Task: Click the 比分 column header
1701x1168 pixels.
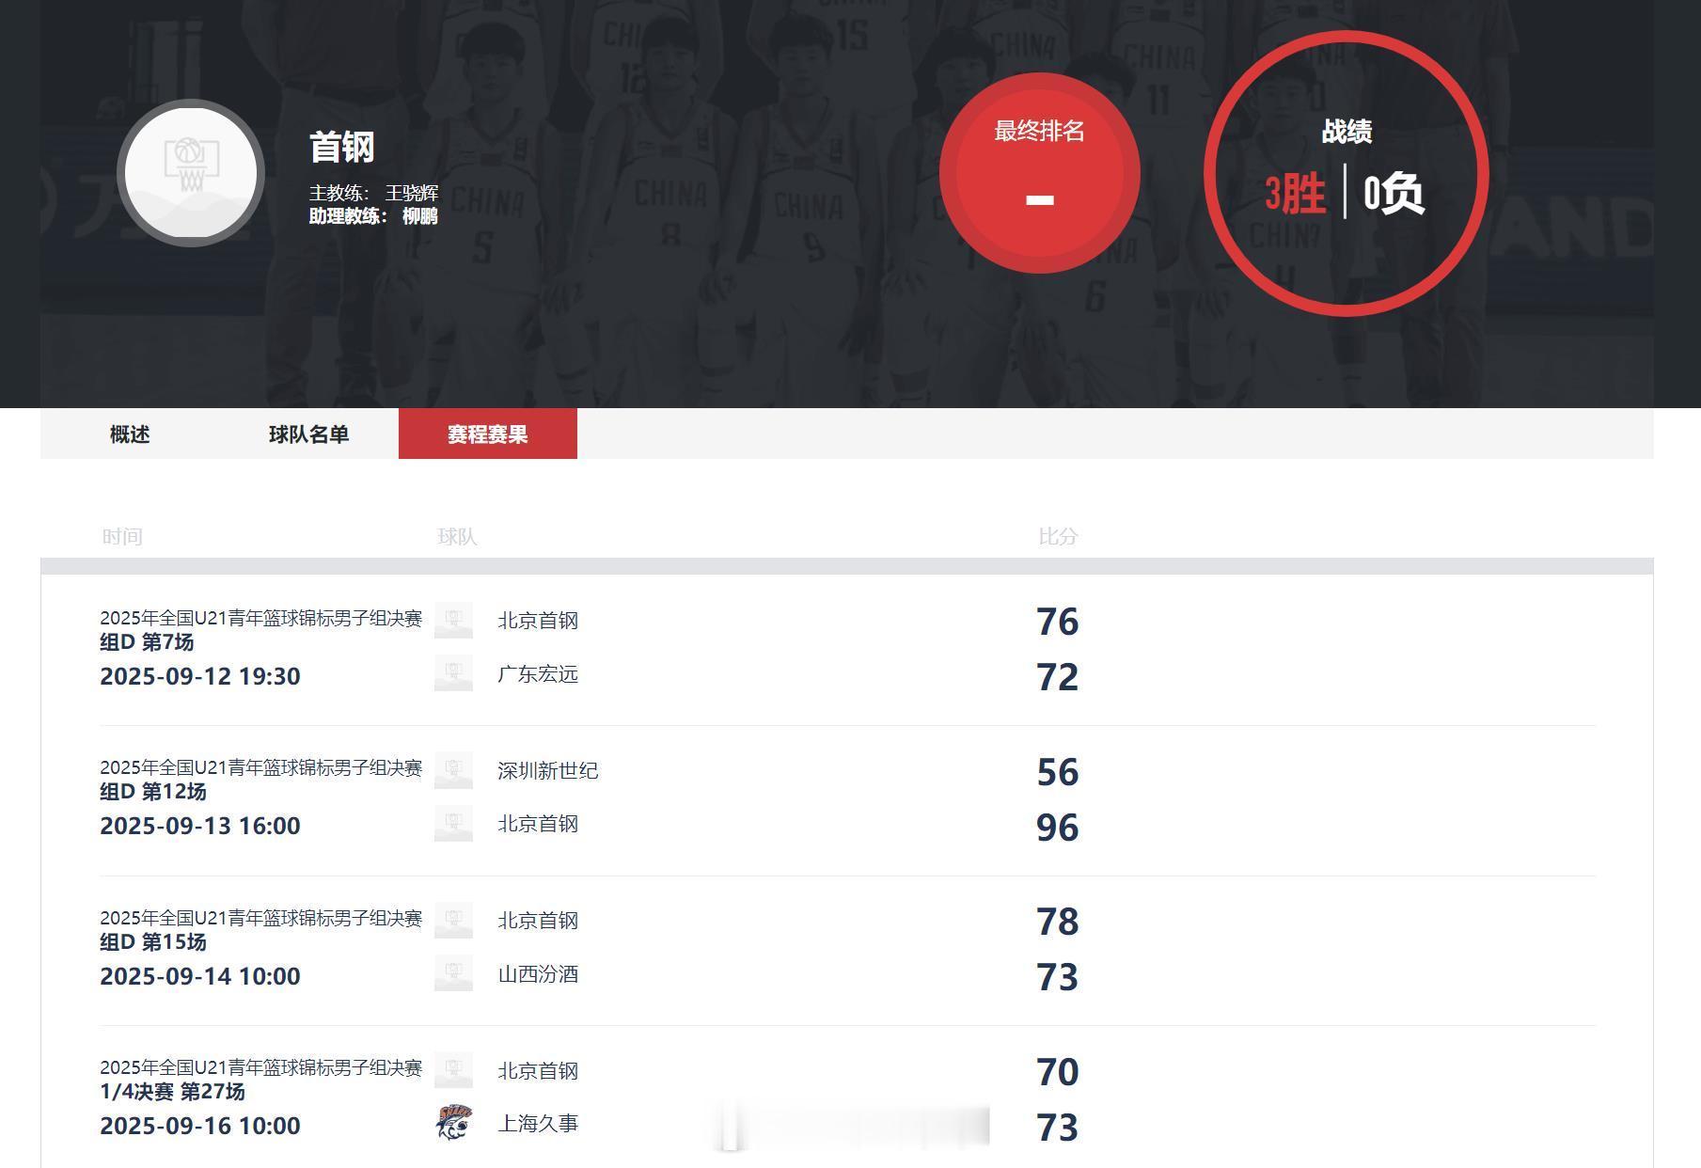Action: (1058, 537)
